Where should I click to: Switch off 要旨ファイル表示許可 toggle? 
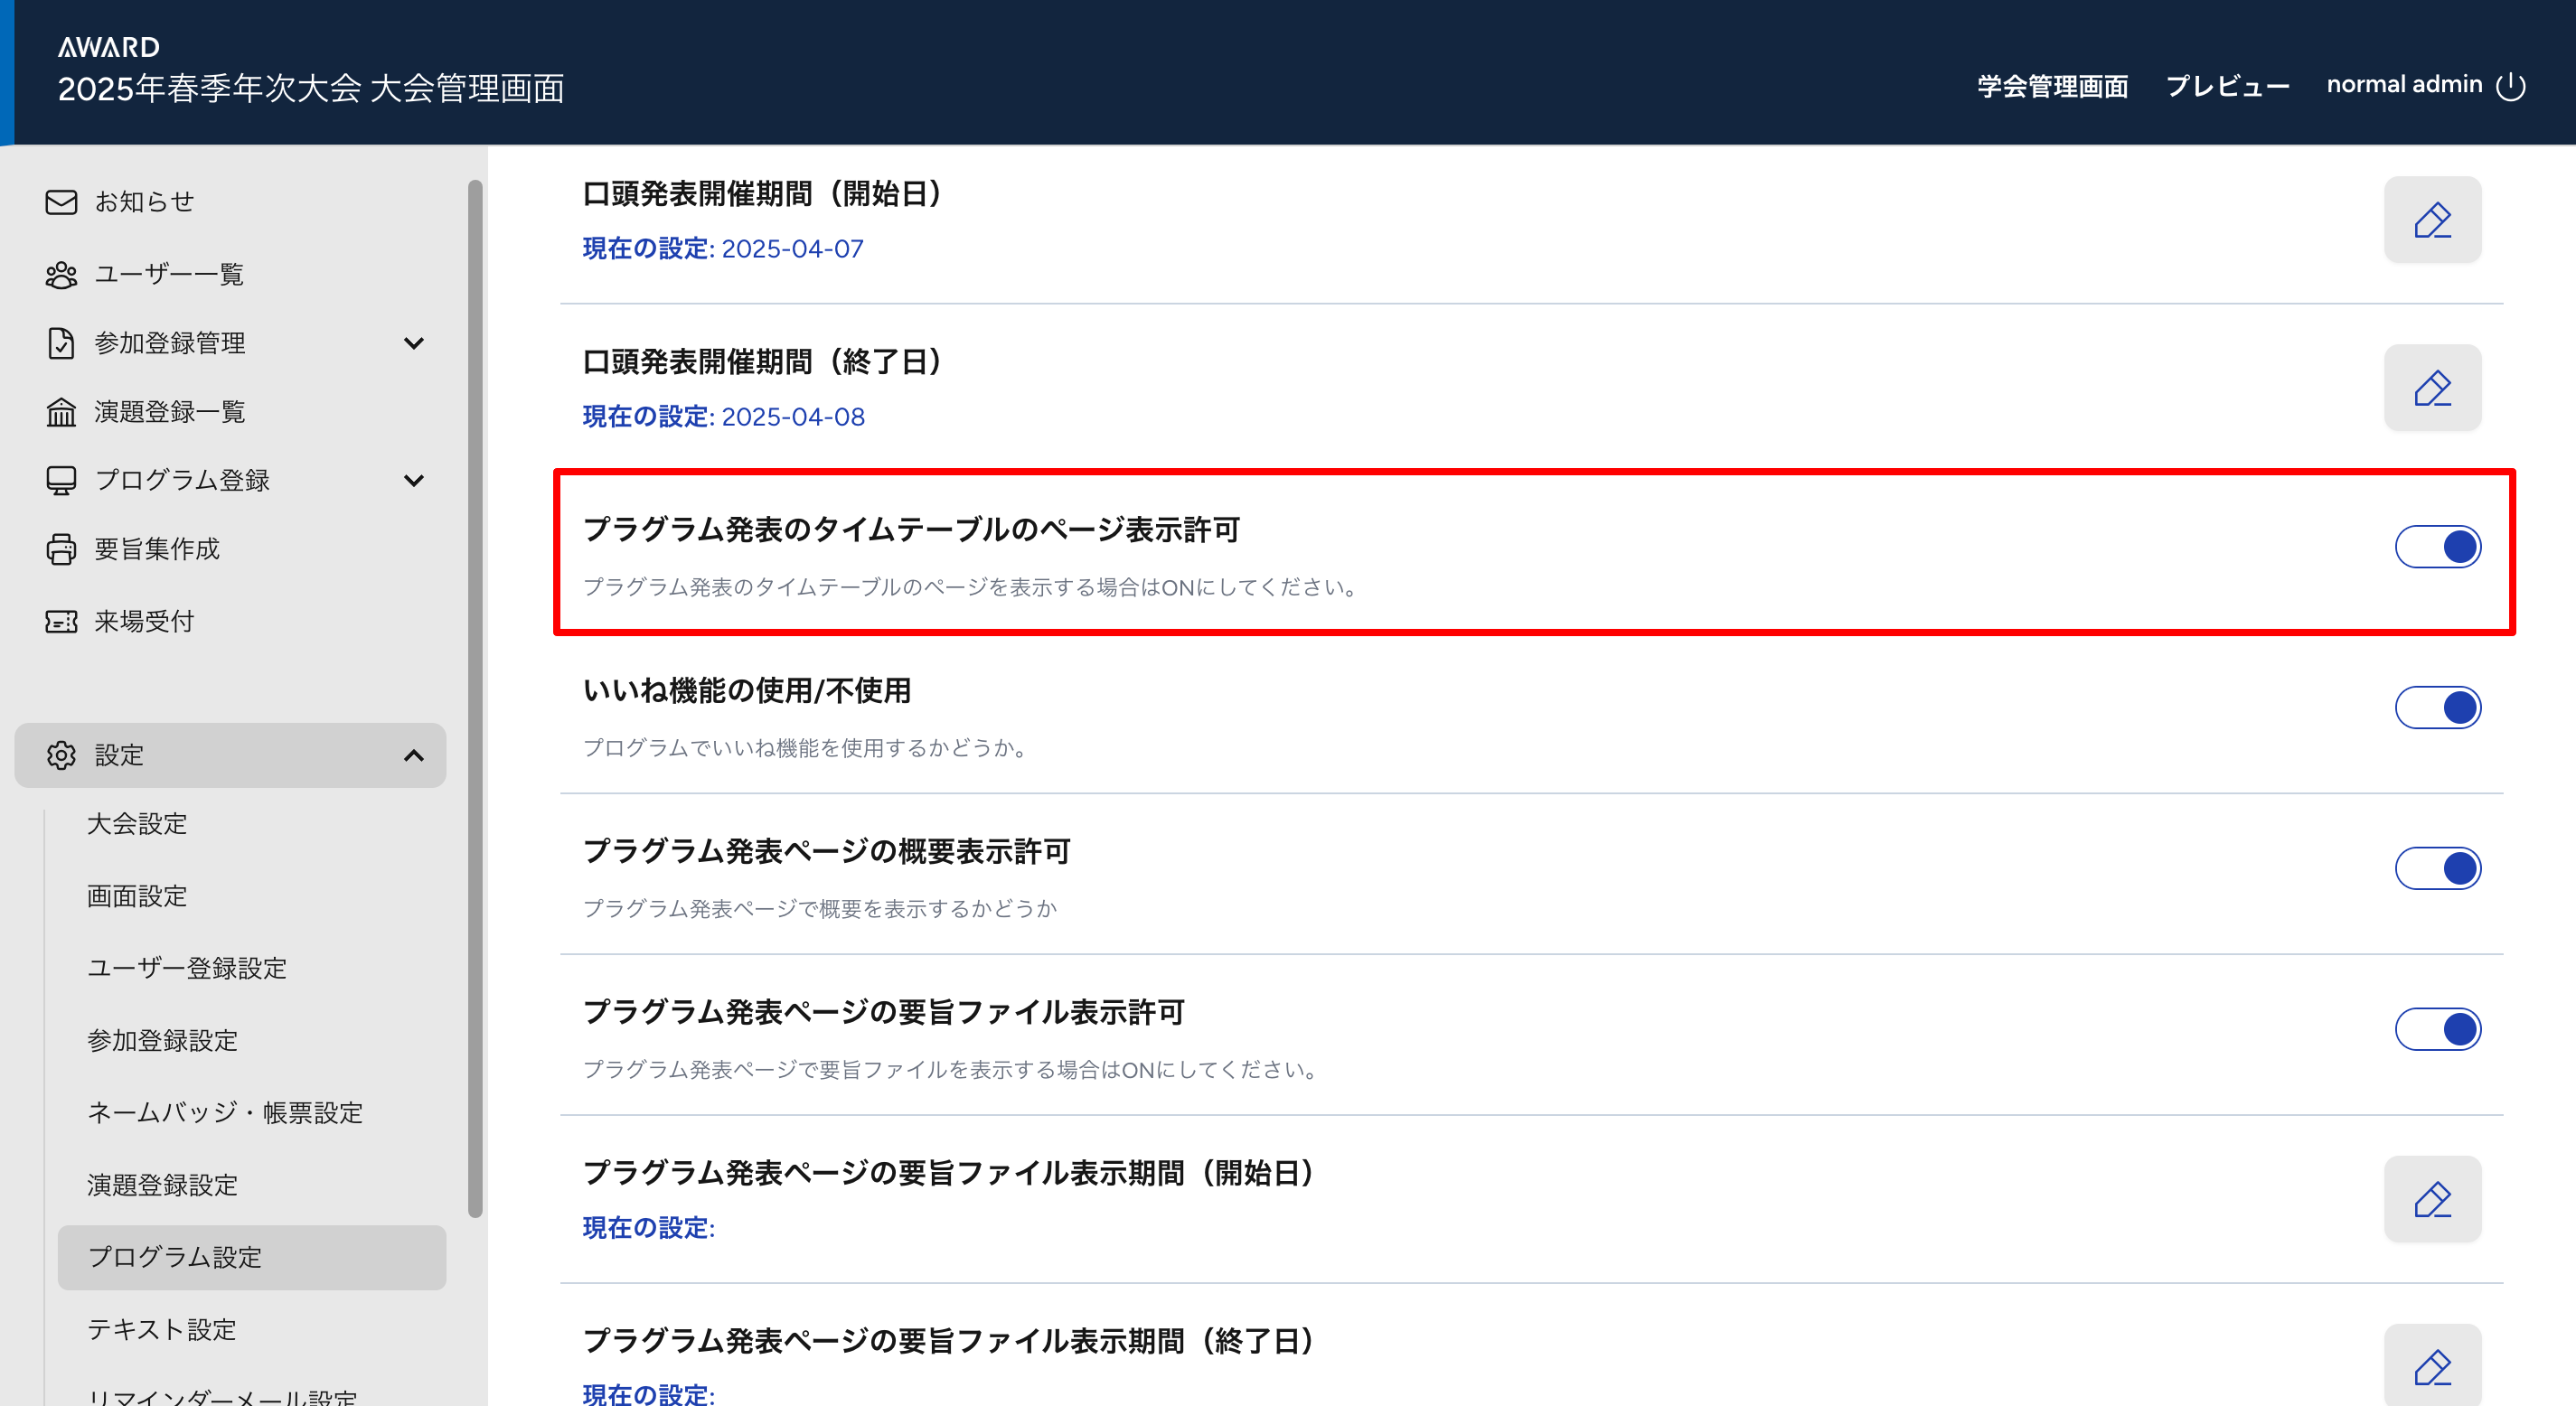2437,1029
